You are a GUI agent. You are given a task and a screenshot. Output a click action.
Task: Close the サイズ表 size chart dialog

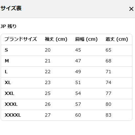131,9
